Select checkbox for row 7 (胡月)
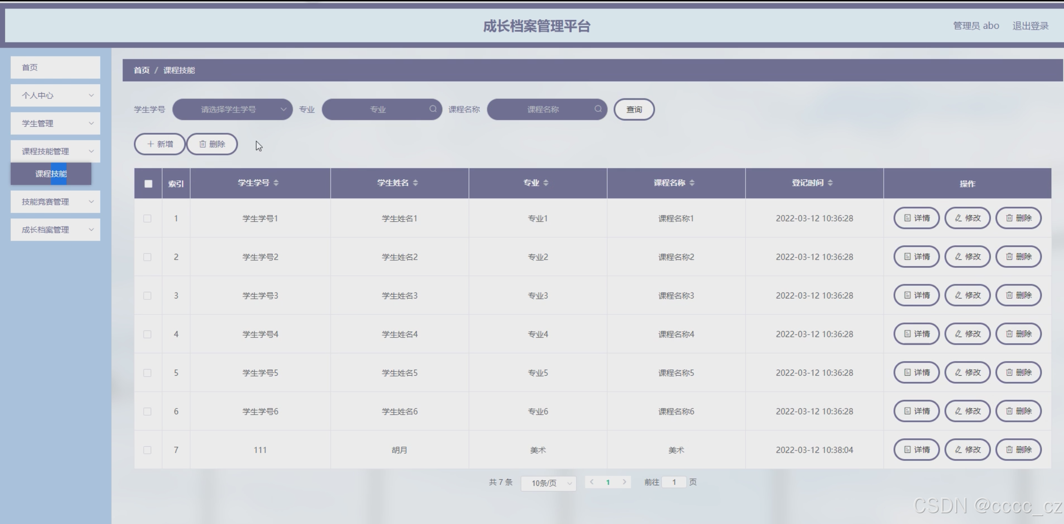 [x=147, y=450]
